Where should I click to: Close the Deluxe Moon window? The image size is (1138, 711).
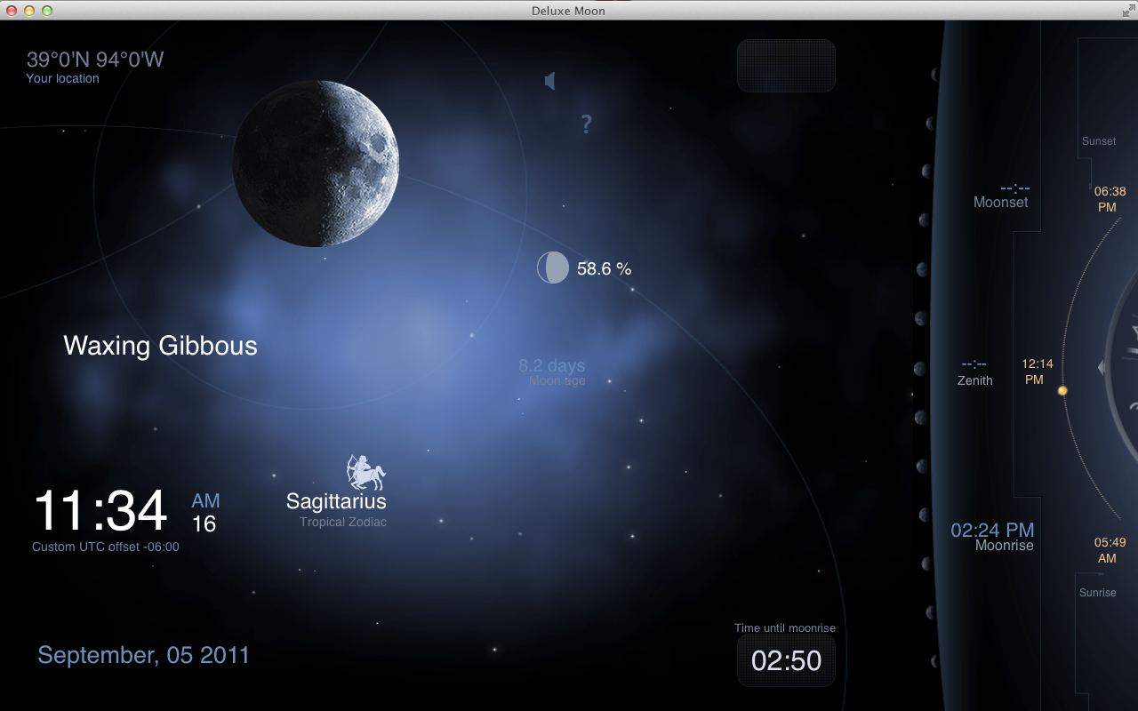pyautogui.click(x=12, y=11)
